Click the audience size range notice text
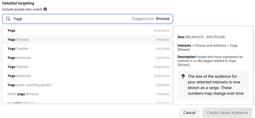This screenshot has width=255, height=118. (216, 85)
